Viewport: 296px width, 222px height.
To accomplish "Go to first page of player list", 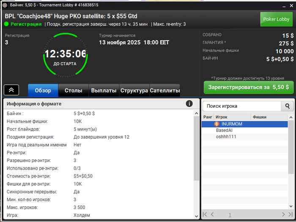I will pyautogui.click(x=205, y=214).
